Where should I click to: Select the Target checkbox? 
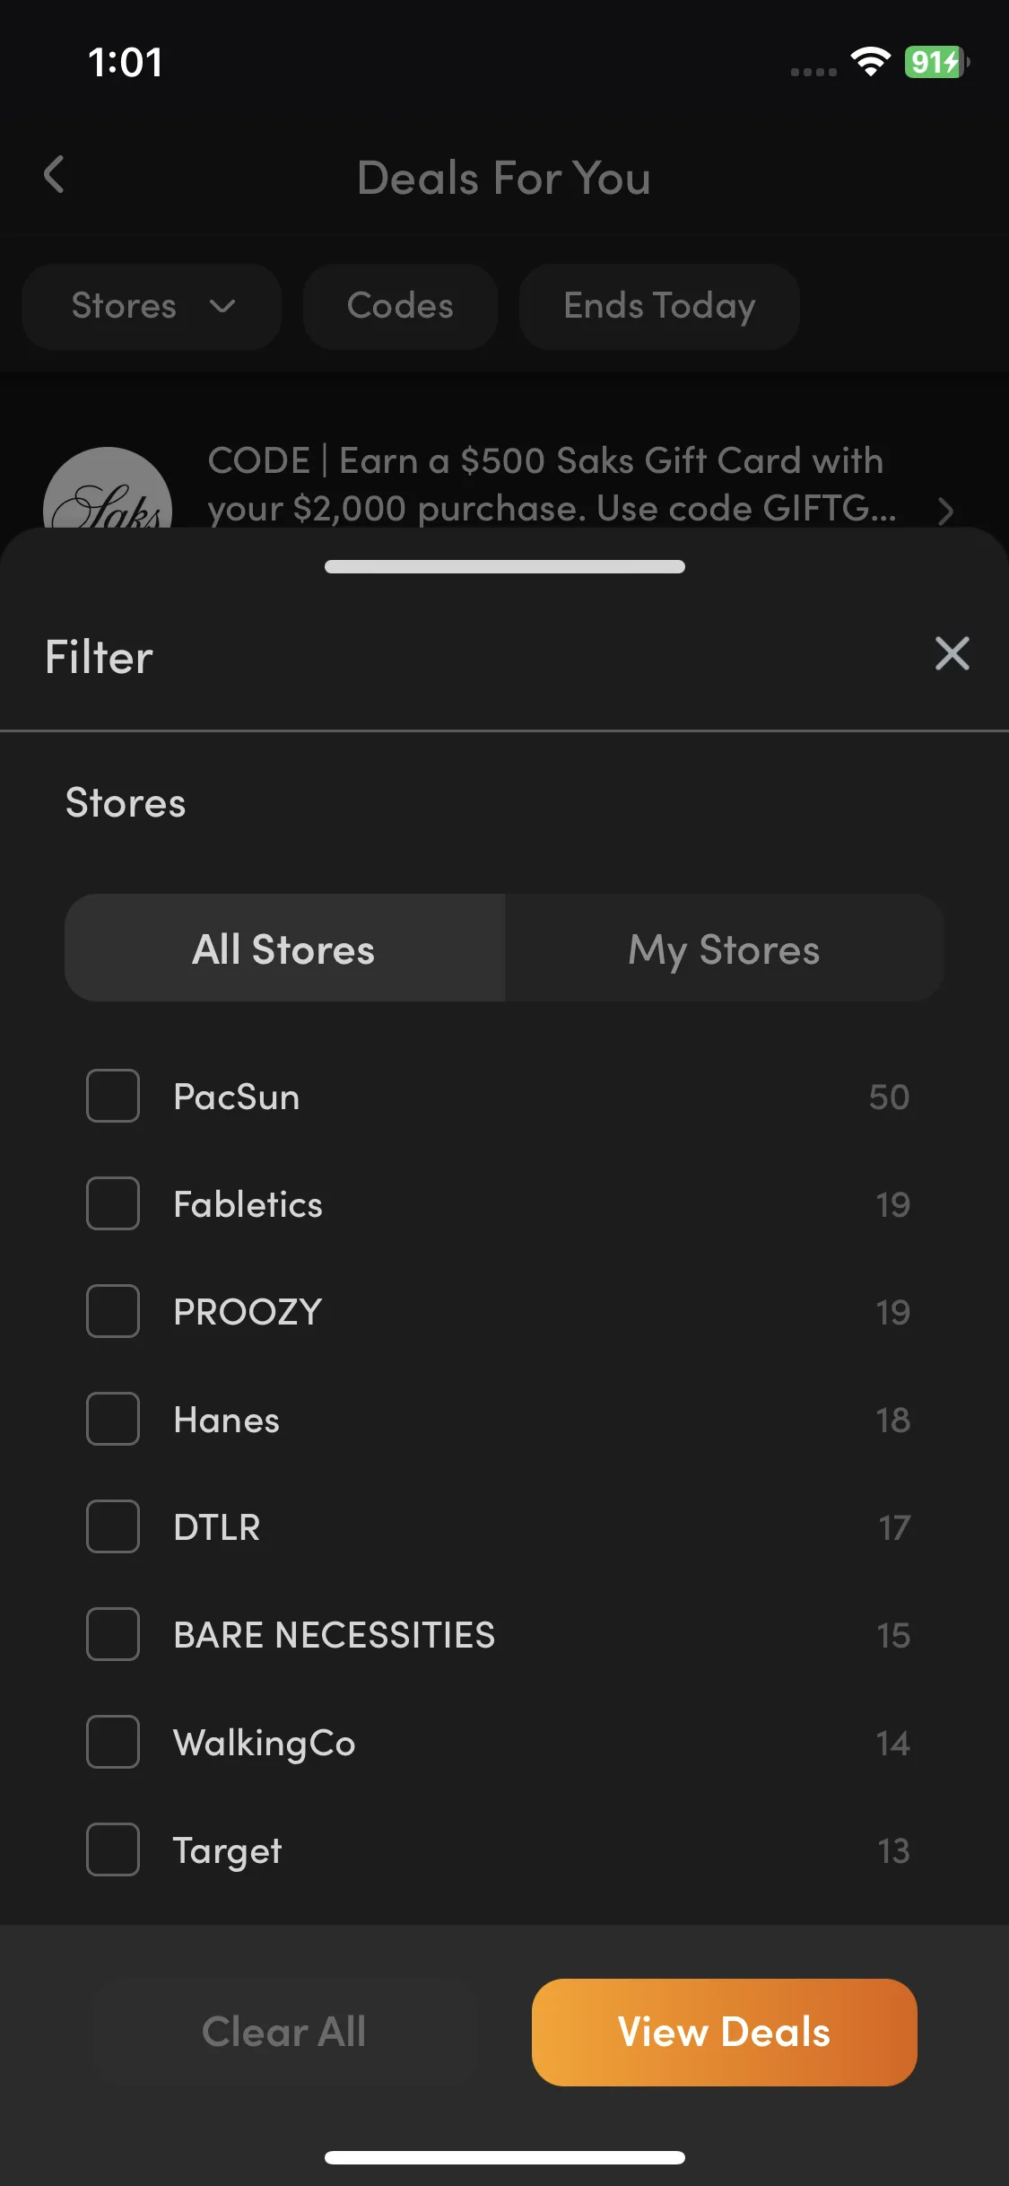point(113,1849)
